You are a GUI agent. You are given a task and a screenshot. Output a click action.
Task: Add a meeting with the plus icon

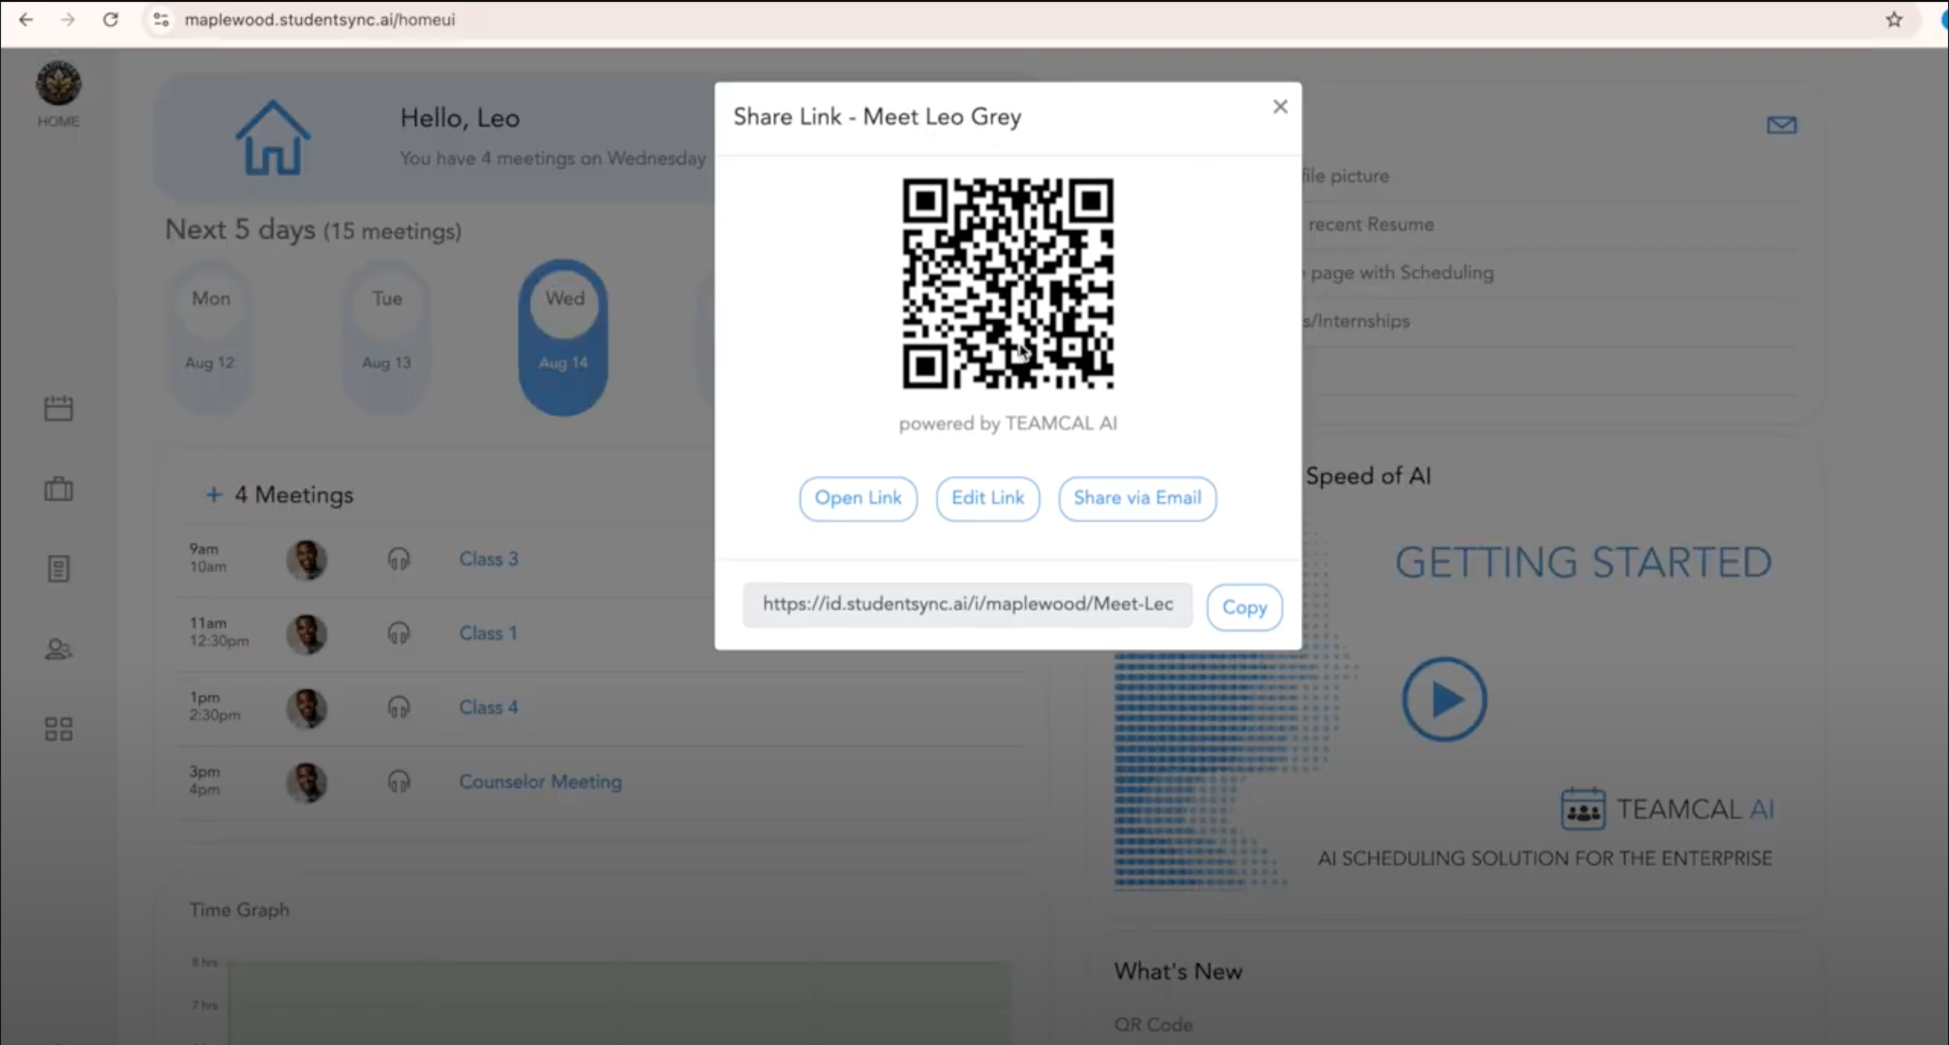[214, 495]
